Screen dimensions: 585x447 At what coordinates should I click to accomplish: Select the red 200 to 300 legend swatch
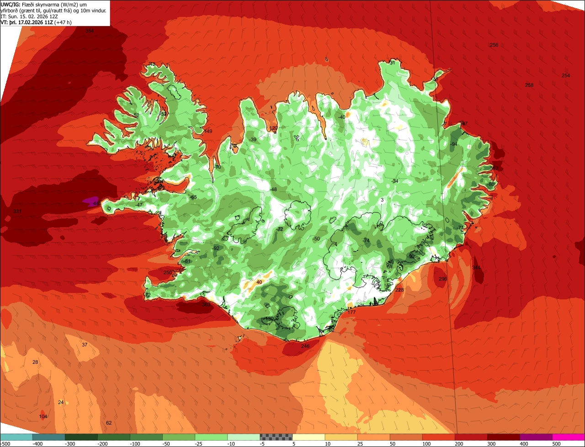[471, 437]
